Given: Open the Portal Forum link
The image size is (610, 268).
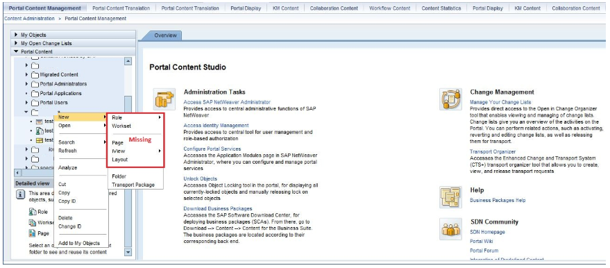Looking at the screenshot, I should [484, 251].
